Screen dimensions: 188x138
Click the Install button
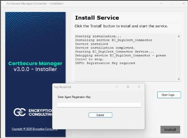tap(170, 130)
